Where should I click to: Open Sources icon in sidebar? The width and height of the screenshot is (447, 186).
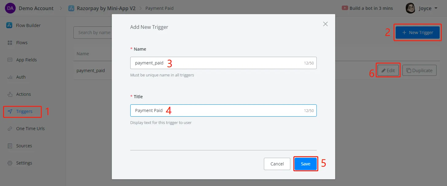(x=10, y=146)
